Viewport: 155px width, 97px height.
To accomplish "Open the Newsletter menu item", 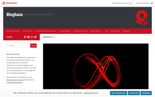I will pos(126,31).
